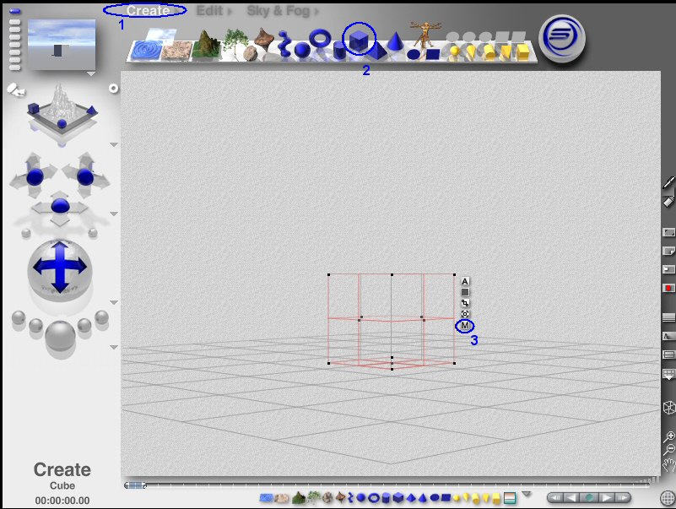This screenshot has width=676, height=509.
Task: Open the render options triangle
Action: (x=114, y=347)
